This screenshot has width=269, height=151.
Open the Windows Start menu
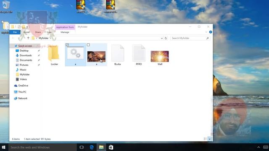point(4,147)
